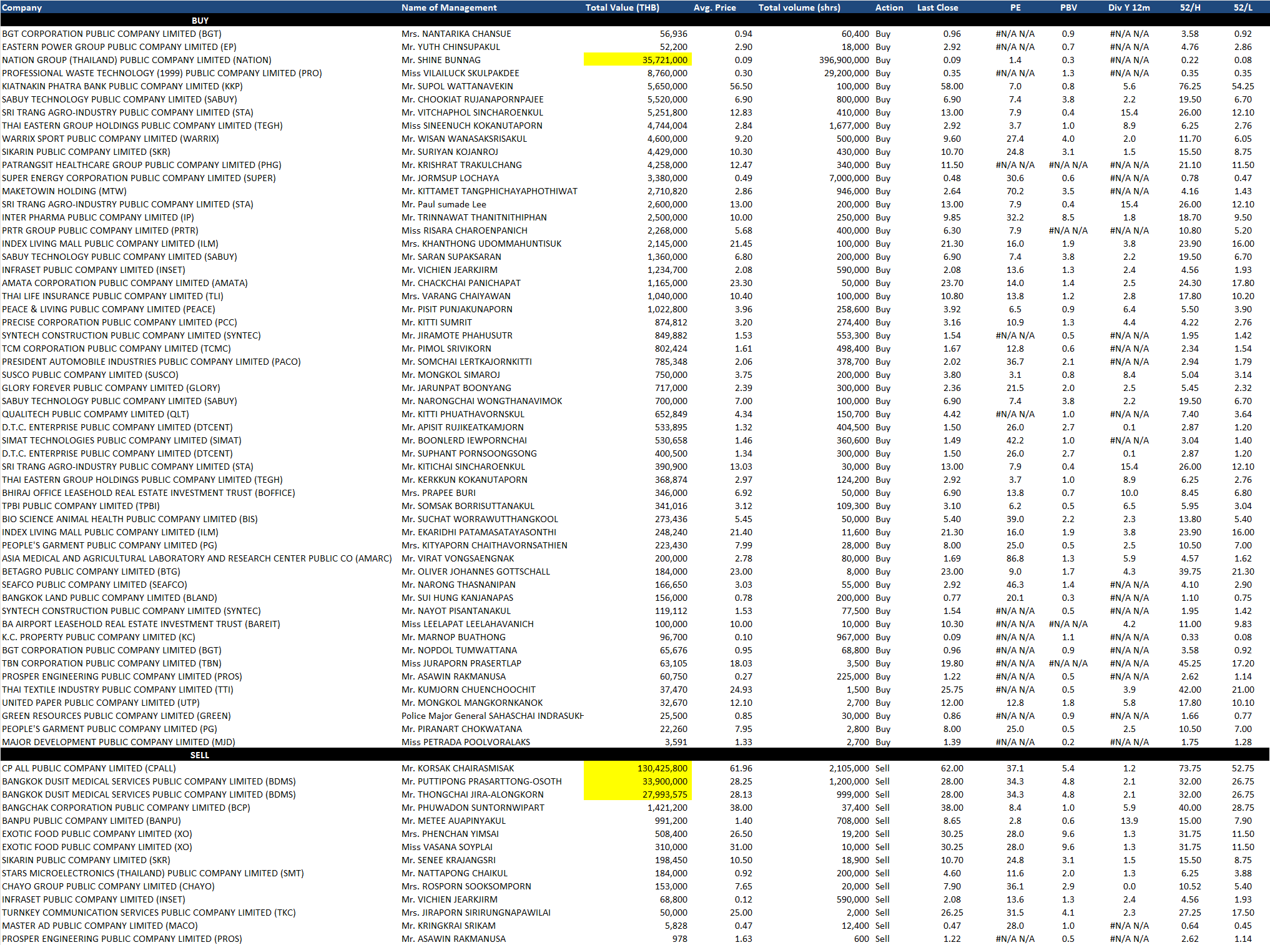Click yellow highlighted cell 35,721,000
Viewport: 1270px width, 945px height.
(637, 60)
